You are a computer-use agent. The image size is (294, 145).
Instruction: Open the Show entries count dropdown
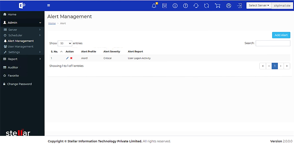click(x=65, y=43)
